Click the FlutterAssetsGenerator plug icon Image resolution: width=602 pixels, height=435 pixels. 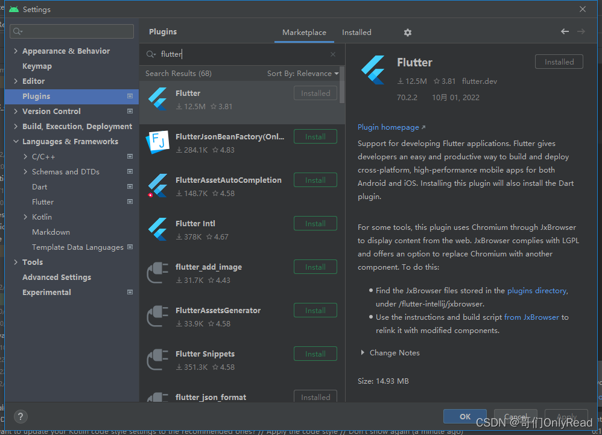tap(158, 316)
